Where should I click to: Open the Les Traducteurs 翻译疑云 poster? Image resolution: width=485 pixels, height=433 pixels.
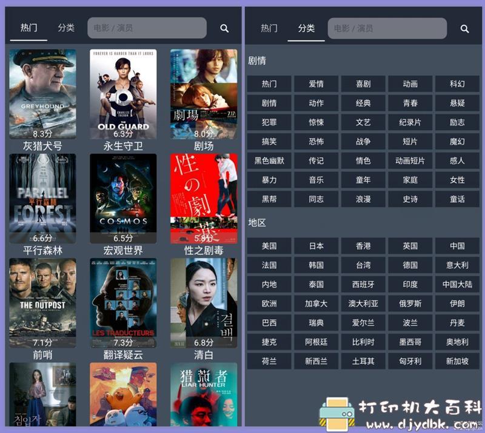123,303
